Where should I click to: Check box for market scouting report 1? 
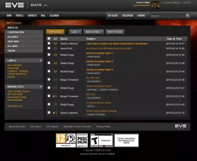pos(49,71)
